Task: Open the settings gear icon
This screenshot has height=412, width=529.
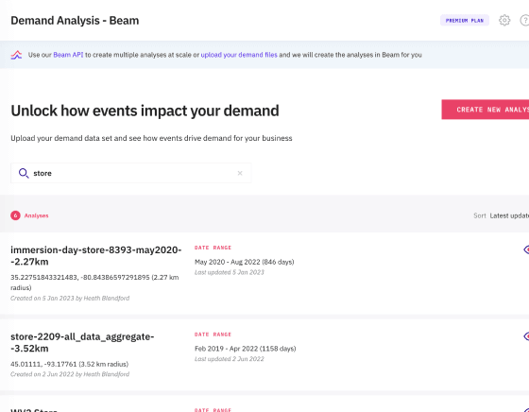Action: point(504,20)
